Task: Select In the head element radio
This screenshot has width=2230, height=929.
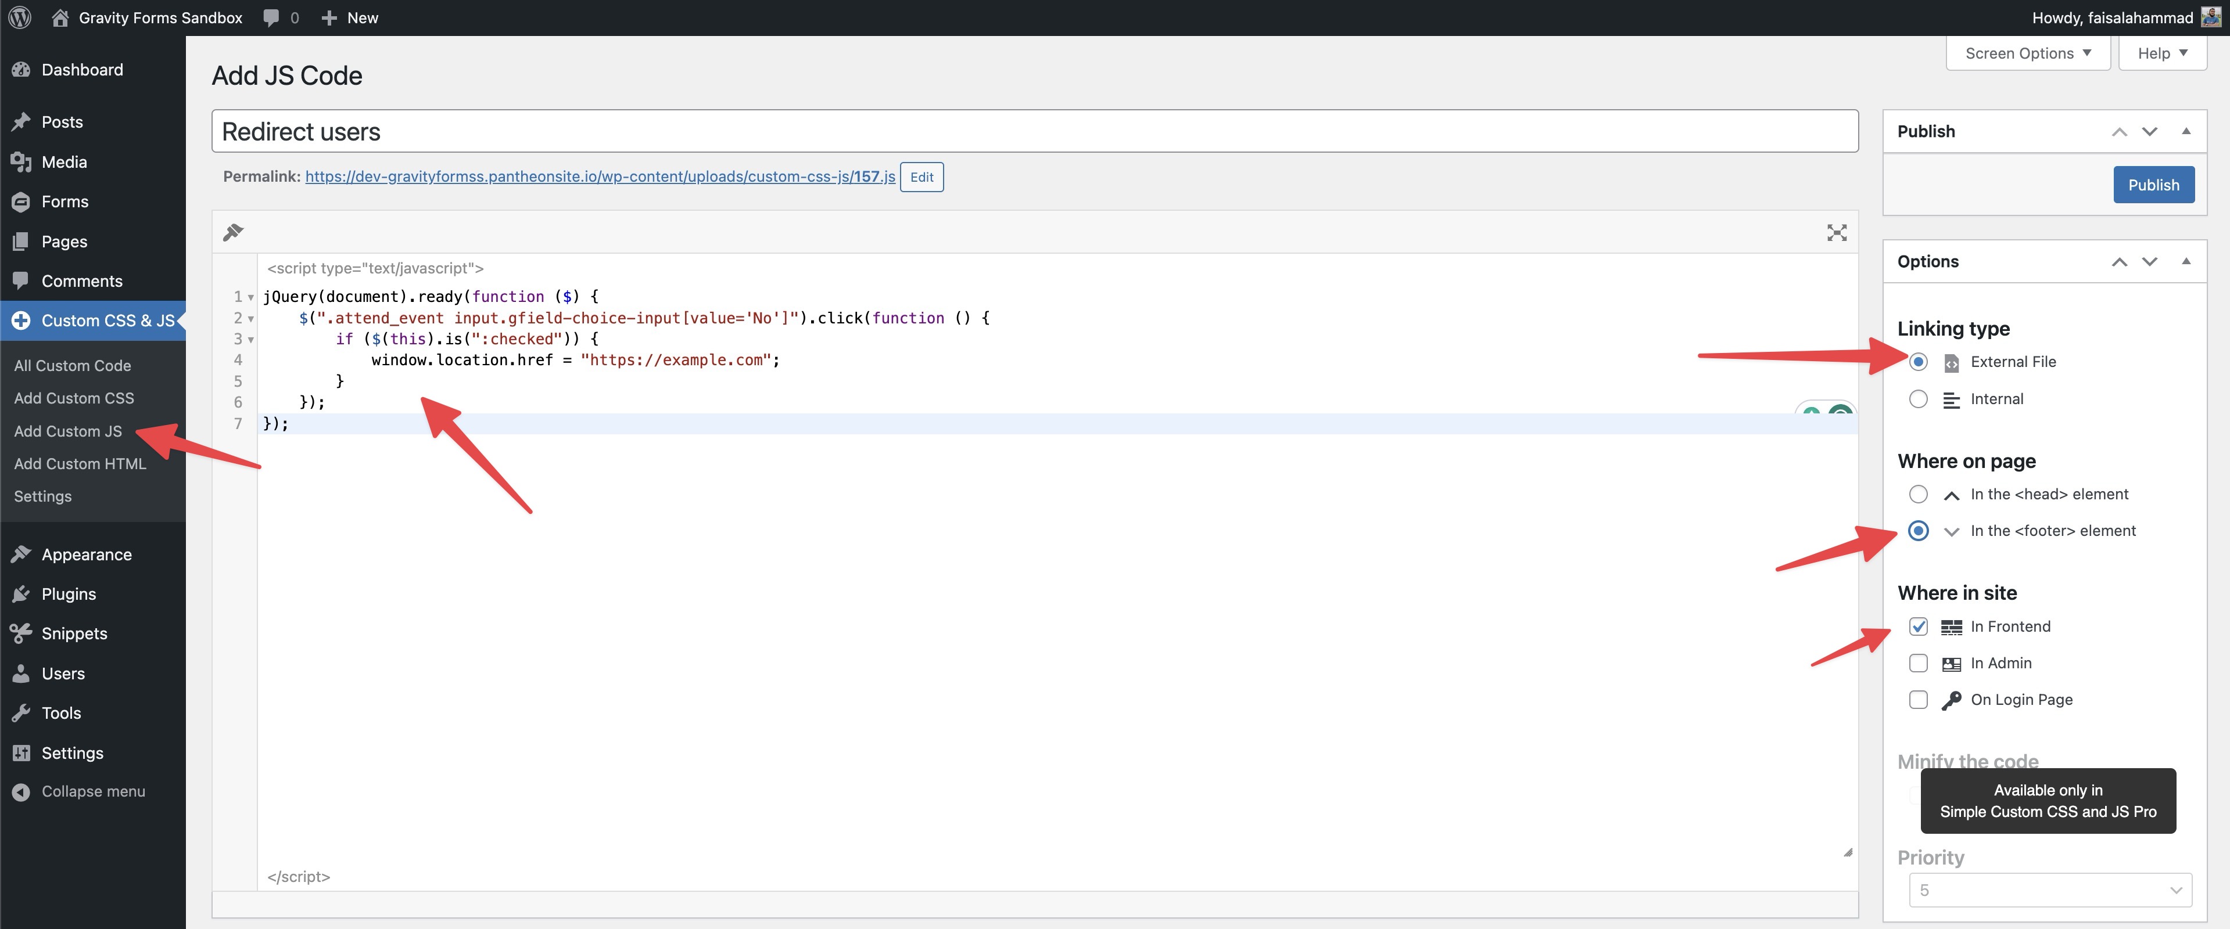Action: [x=1919, y=494]
